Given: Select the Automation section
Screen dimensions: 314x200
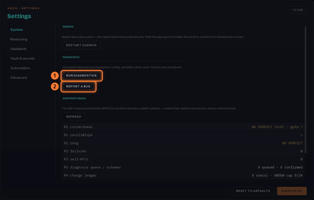Looking at the screenshot, I should tap(20, 68).
